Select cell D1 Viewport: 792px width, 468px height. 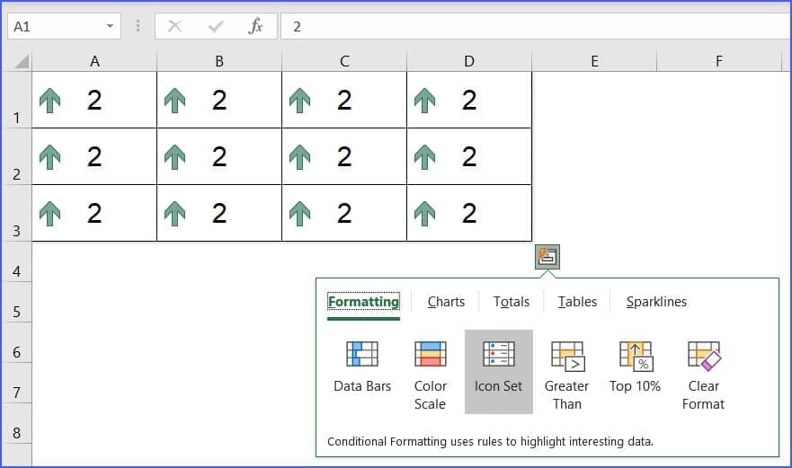coord(469,100)
